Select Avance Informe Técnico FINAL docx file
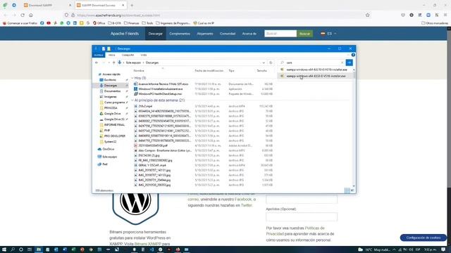The width and height of the screenshot is (451, 253). tap(163, 84)
